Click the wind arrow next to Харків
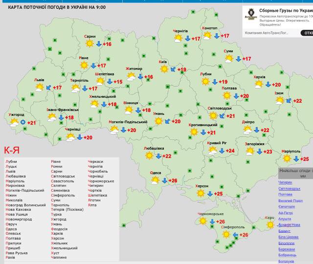Viewport: 313px width, 264px height. coord(268,85)
